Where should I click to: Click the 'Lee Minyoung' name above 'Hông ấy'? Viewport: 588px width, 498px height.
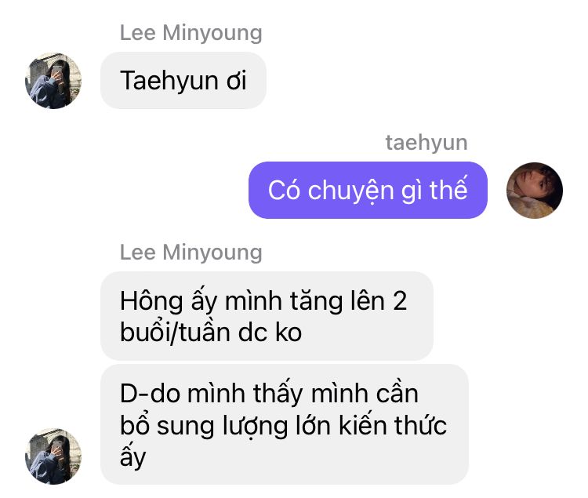tap(191, 253)
